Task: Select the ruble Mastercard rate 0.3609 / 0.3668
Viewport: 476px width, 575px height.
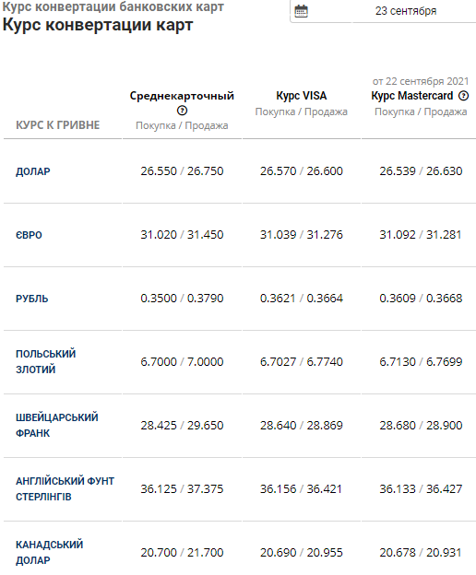Action: coord(421,299)
